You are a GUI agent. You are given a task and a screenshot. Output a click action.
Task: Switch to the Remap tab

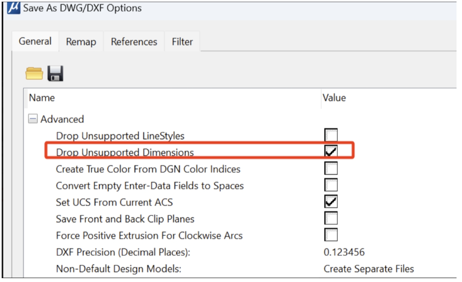point(81,42)
